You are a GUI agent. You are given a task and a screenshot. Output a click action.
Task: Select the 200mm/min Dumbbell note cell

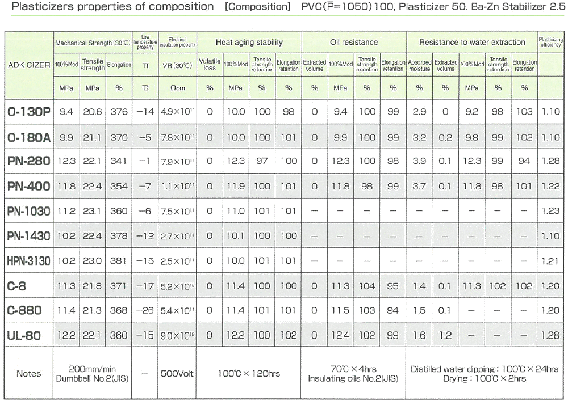click(x=91, y=374)
